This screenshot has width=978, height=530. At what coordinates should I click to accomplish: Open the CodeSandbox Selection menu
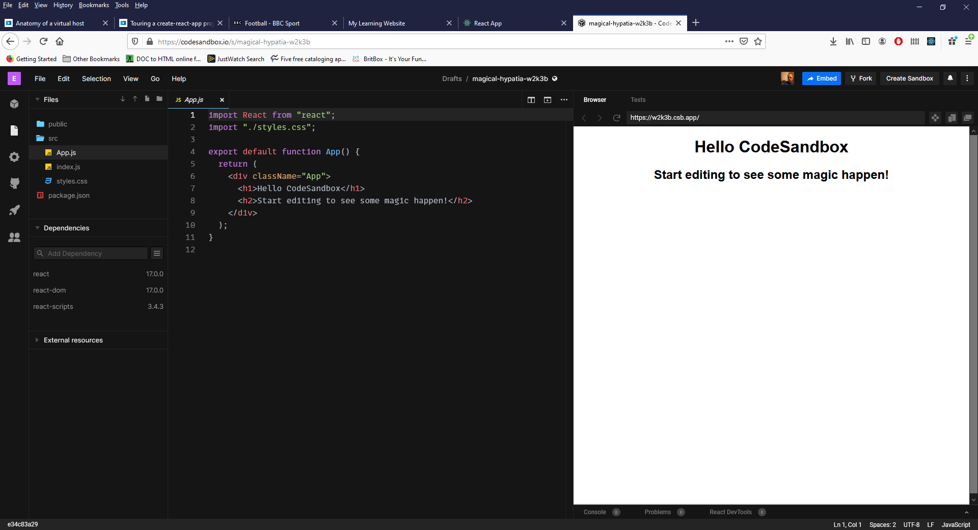96,78
